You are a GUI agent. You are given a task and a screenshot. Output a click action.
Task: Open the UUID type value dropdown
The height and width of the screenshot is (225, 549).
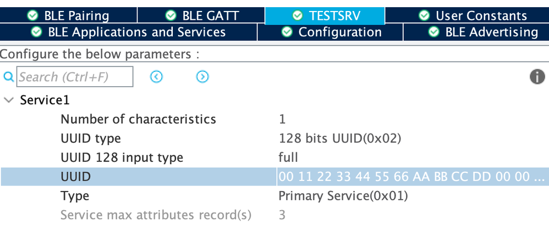click(339, 138)
